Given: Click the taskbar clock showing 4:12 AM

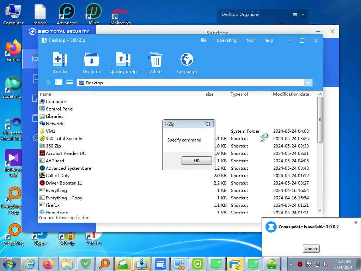Looking at the screenshot, I should pyautogui.click(x=343, y=264).
